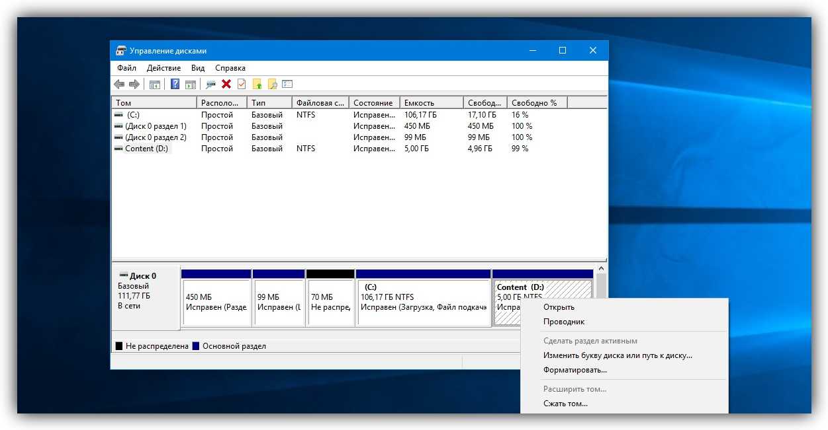
Task: Click drive icon beside Content (D:) row
Action: pos(118,149)
